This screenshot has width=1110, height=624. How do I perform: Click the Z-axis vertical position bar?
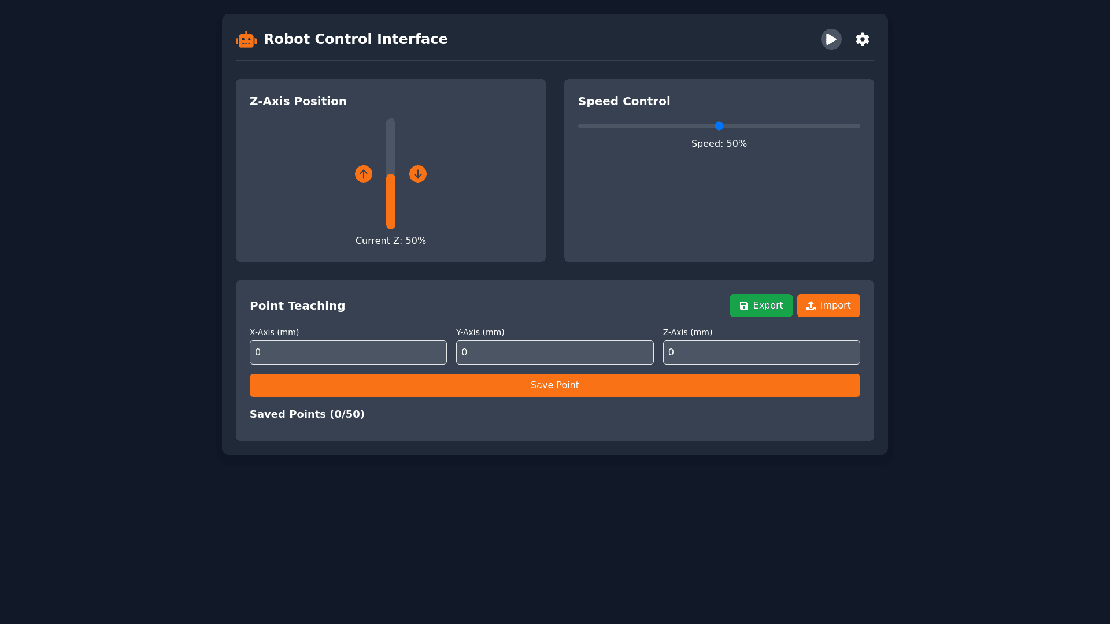tap(391, 173)
